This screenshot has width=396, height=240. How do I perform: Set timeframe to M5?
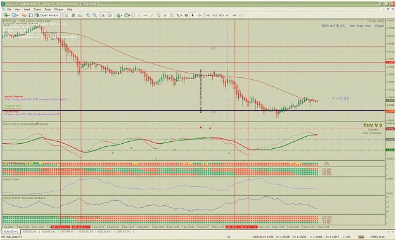coord(208,15)
